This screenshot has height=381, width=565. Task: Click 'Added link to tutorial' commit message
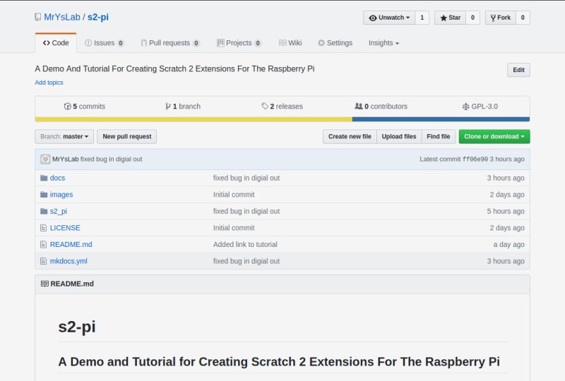245,245
